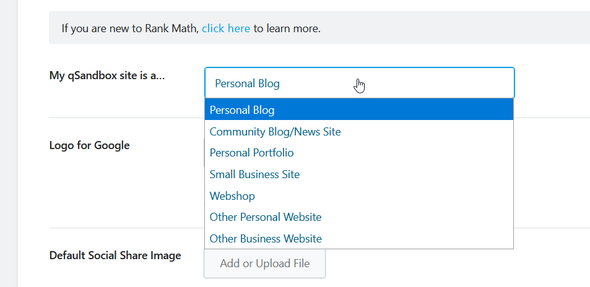This screenshot has width=590, height=287.
Task: Open the 'click here' Rank Math link
Action: (226, 28)
